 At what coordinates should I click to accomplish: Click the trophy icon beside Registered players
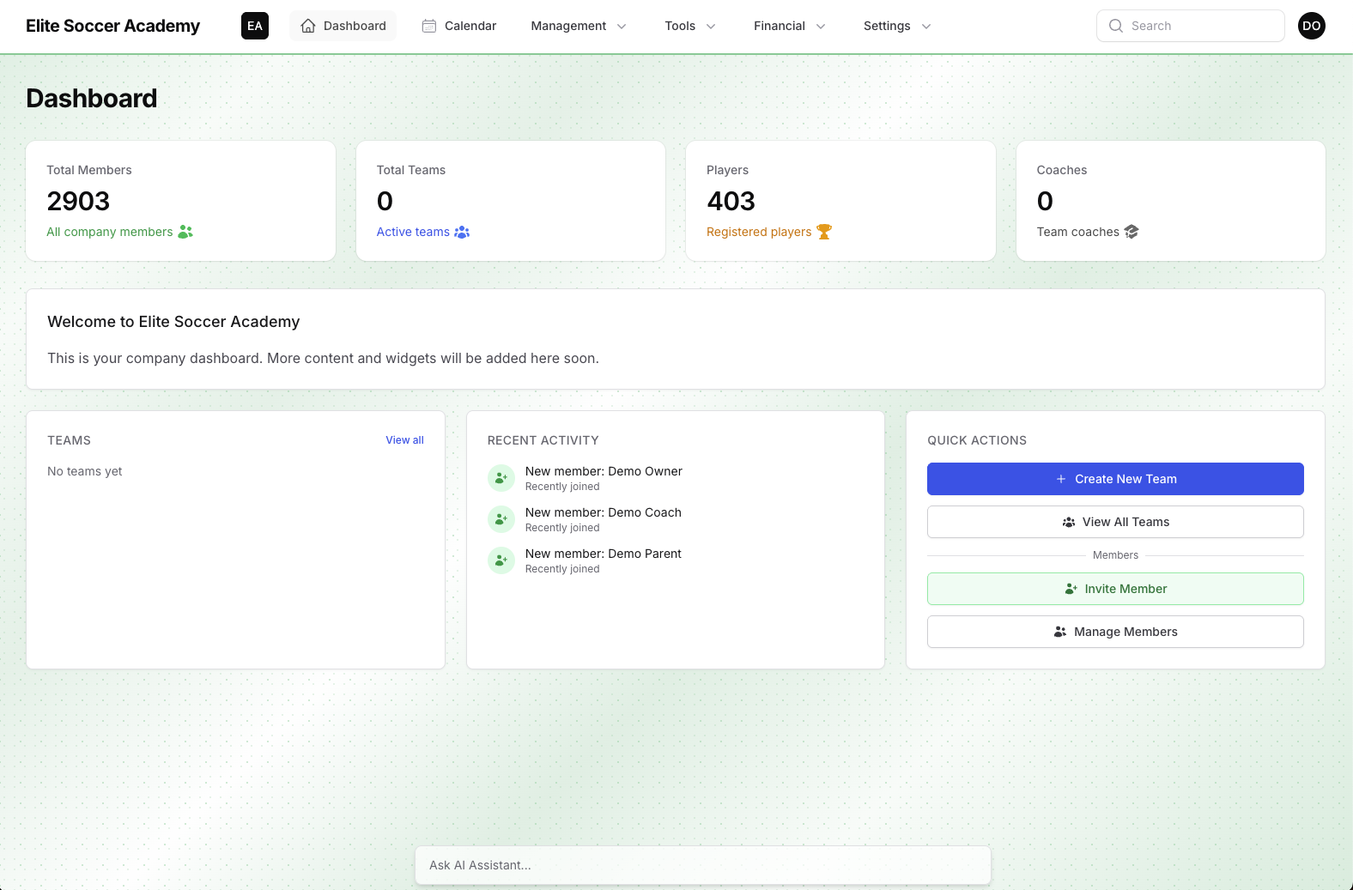[x=824, y=232]
